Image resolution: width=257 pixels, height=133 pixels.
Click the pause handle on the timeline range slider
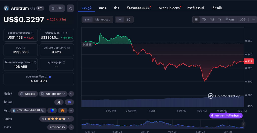[243, 124]
